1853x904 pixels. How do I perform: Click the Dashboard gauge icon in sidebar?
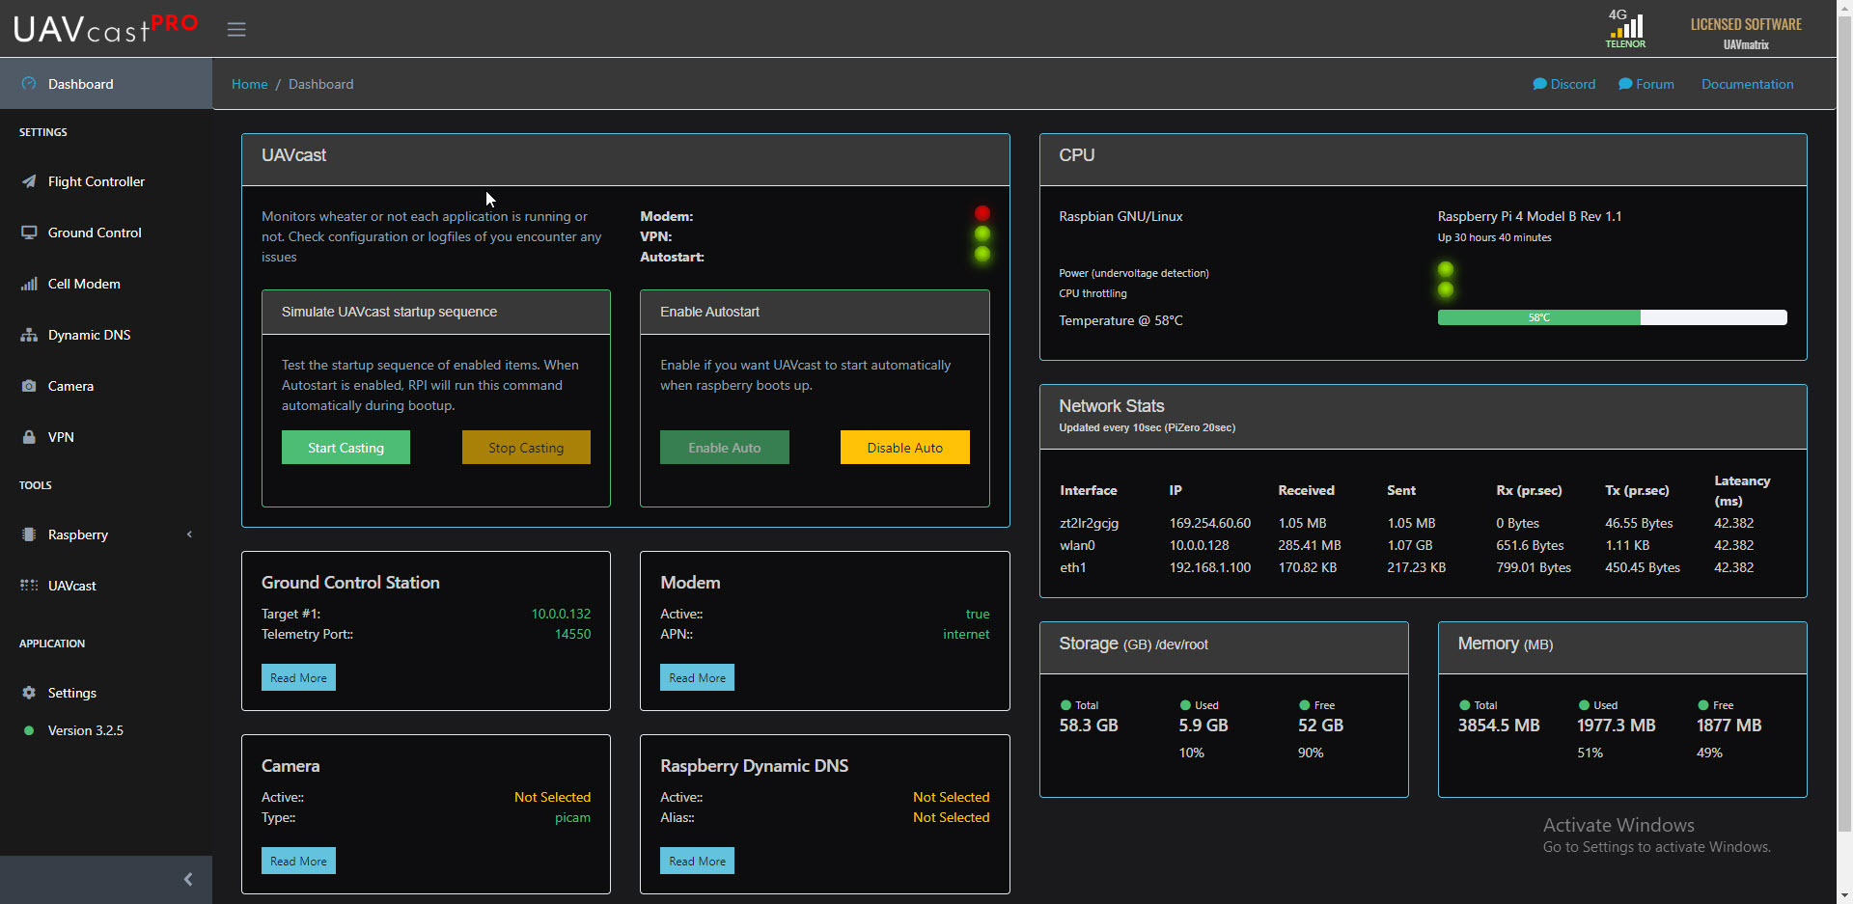click(x=29, y=84)
